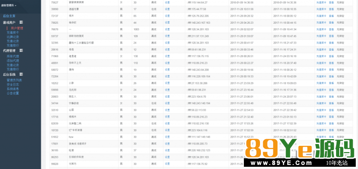Click the nickname hzw in row 51652
Screen dimensions: 358x169
click(x=71, y=137)
